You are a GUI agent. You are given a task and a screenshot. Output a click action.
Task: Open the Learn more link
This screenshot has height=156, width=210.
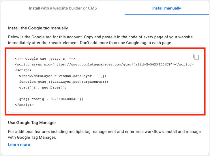tap(19, 144)
